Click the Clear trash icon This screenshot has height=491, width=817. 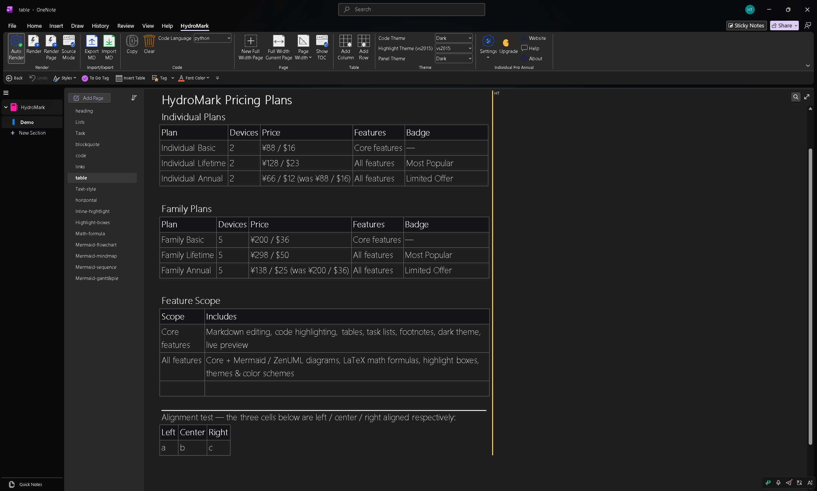[149, 45]
